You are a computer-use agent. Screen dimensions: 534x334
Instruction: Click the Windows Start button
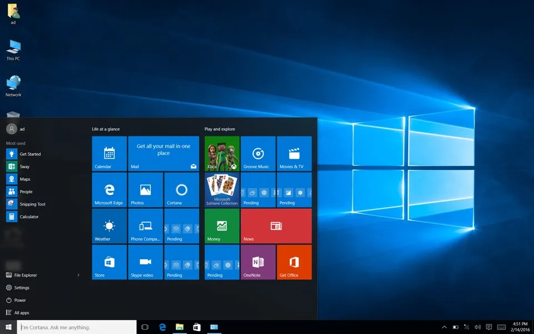8,327
